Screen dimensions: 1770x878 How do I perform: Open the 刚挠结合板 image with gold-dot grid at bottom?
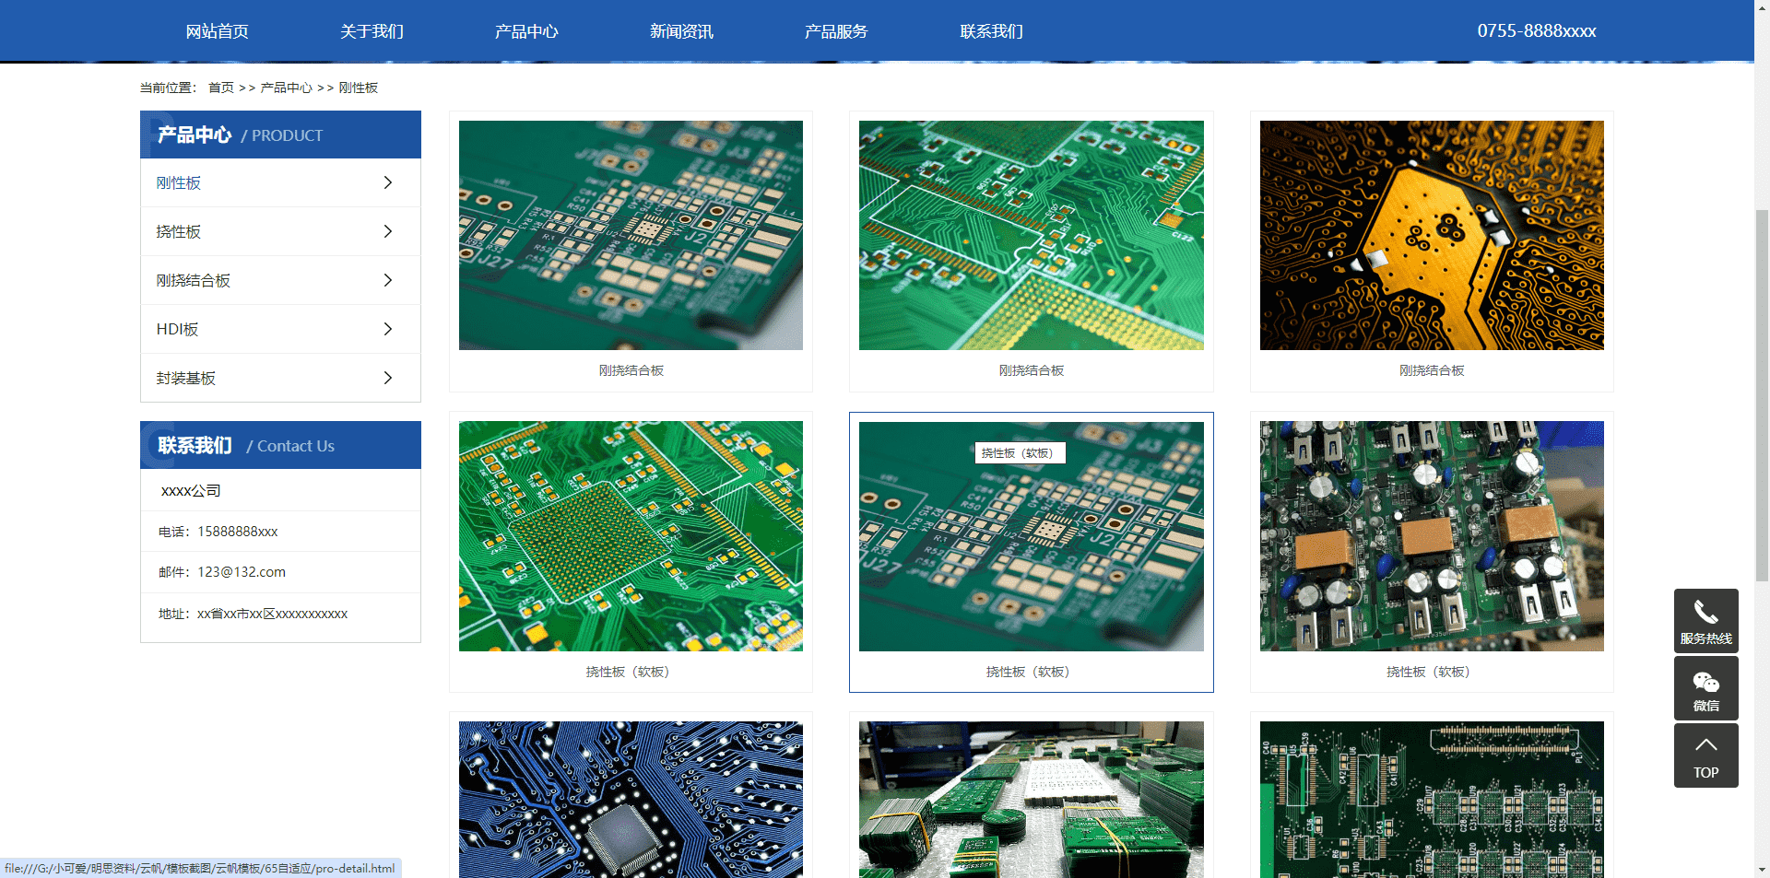(1032, 235)
